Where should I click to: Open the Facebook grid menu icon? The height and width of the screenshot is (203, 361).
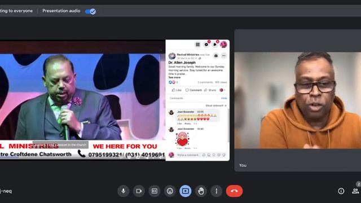point(198,45)
